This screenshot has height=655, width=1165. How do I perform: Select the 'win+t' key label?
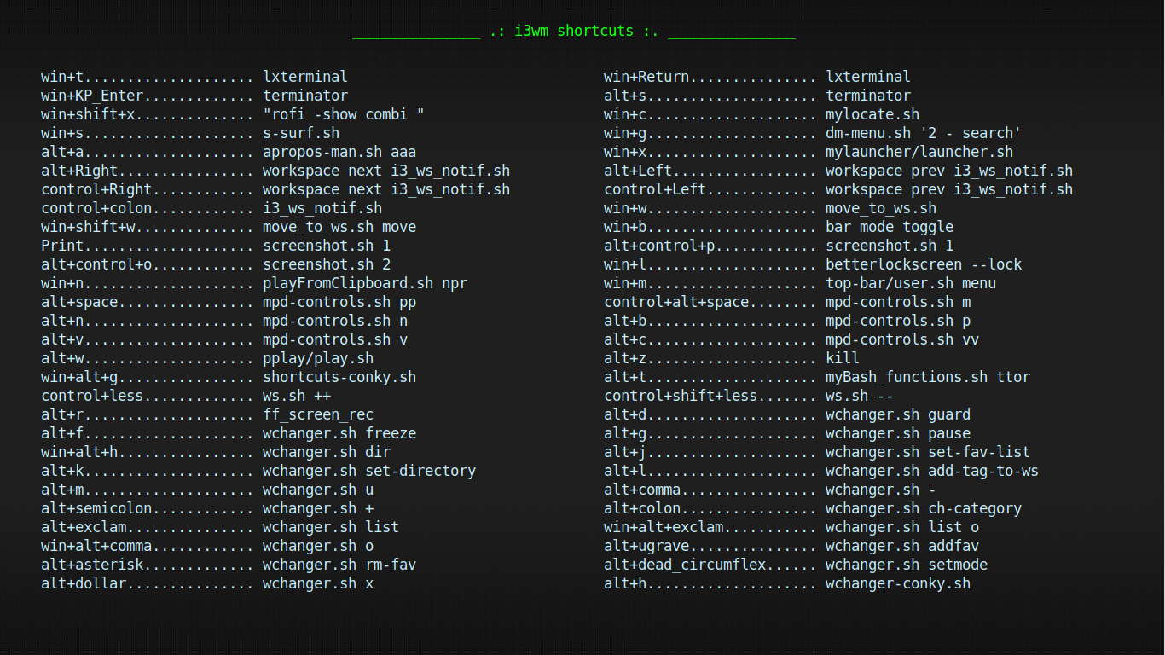pyautogui.click(x=62, y=77)
